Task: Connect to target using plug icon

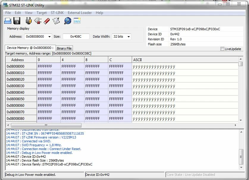Action: (29, 21)
